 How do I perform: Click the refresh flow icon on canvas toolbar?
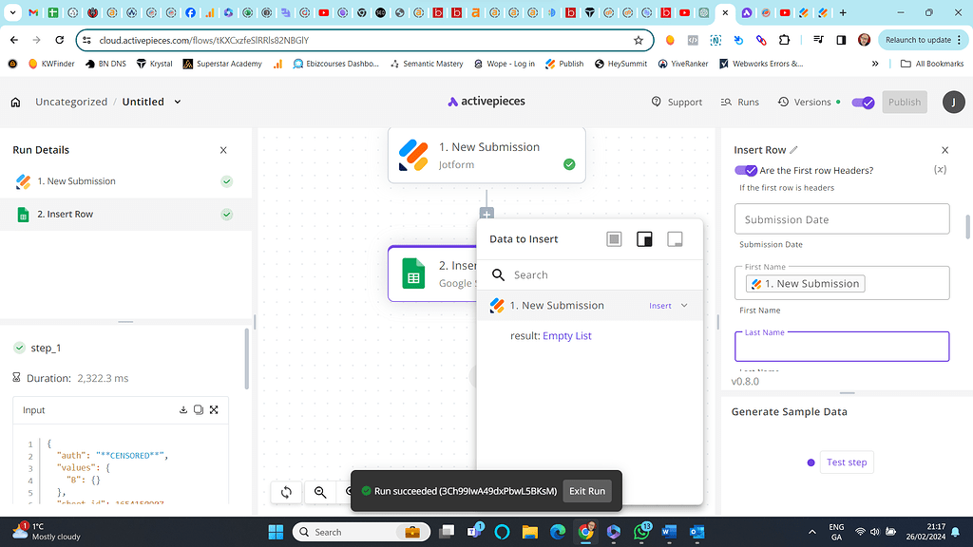click(x=285, y=492)
